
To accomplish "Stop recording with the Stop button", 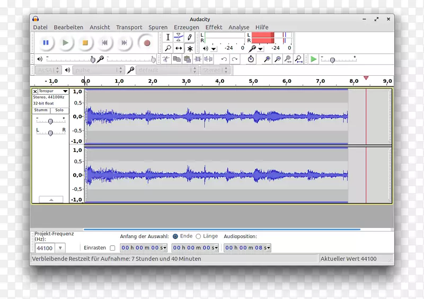I will tap(85, 43).
